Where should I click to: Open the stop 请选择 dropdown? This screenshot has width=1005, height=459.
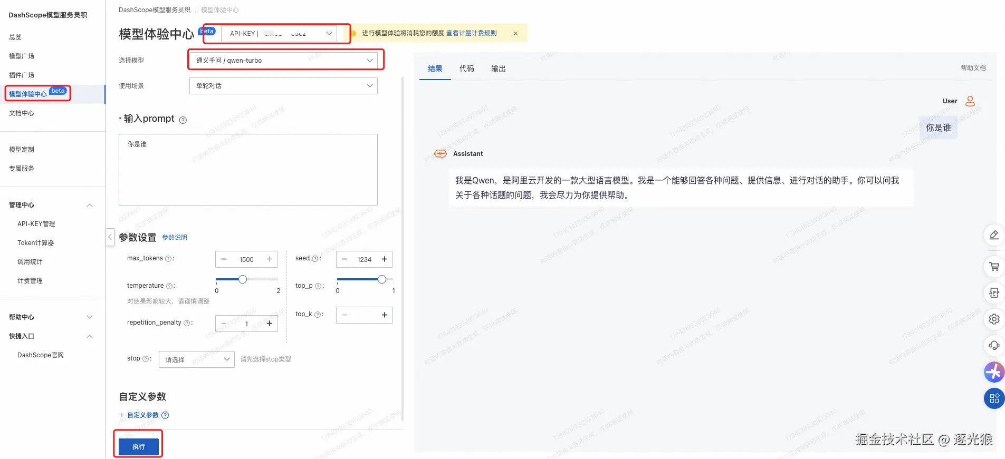[x=197, y=359]
